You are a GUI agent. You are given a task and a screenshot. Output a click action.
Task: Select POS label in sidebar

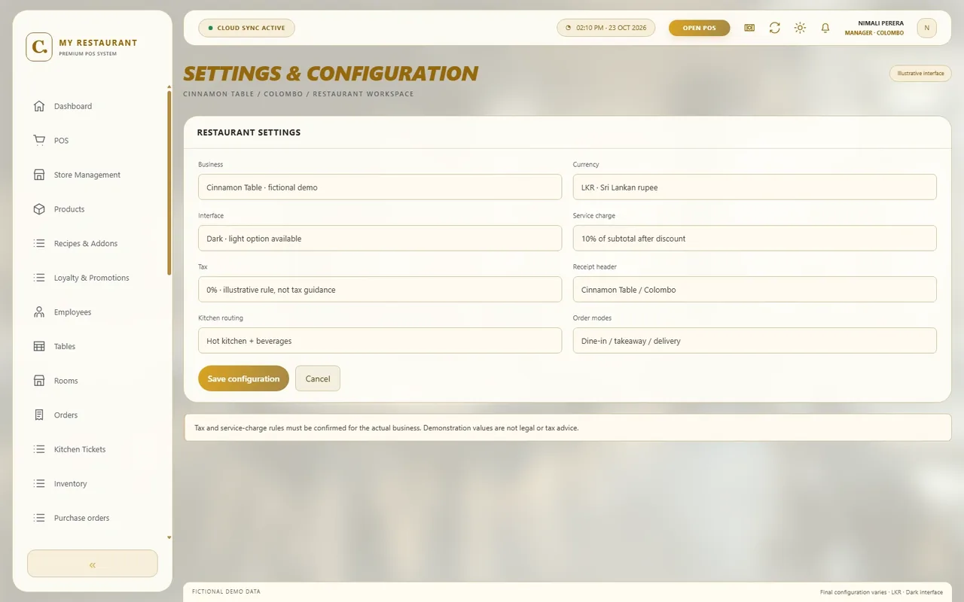point(61,141)
